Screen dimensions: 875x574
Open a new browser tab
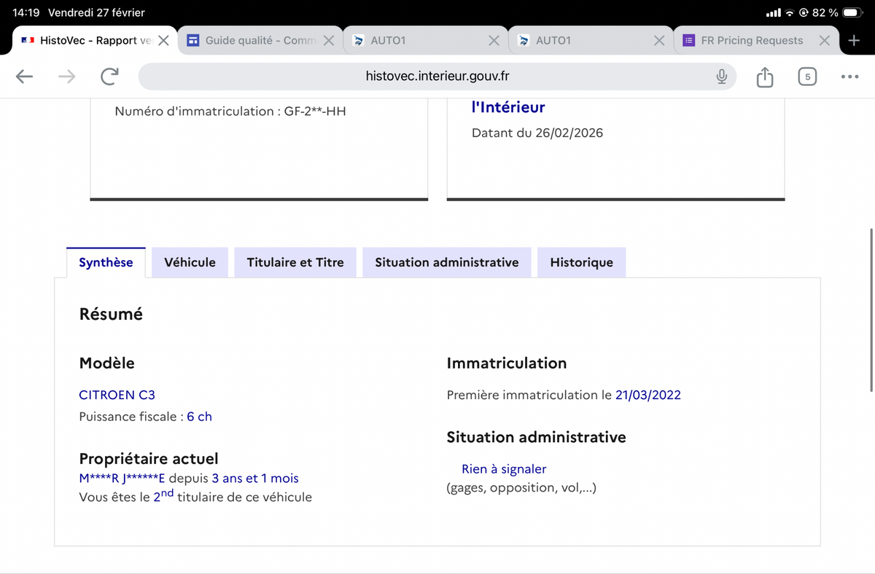pyautogui.click(x=854, y=41)
